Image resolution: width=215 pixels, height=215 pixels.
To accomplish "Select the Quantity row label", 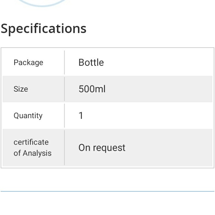I will (28, 116).
